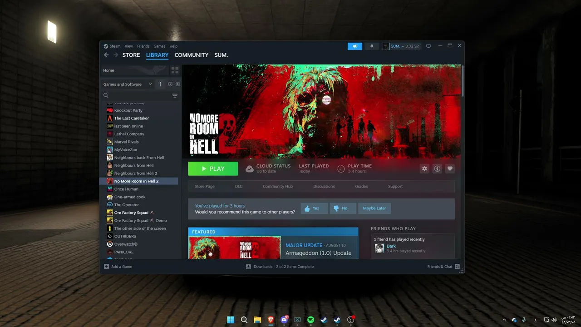Click the Lethal Company game icon
This screenshot has width=581, height=327.
(110, 134)
